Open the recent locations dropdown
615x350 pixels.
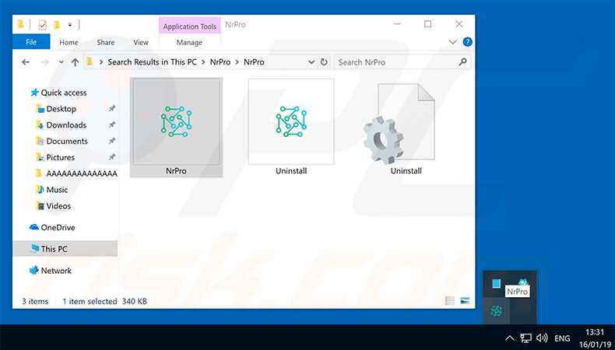coord(61,62)
